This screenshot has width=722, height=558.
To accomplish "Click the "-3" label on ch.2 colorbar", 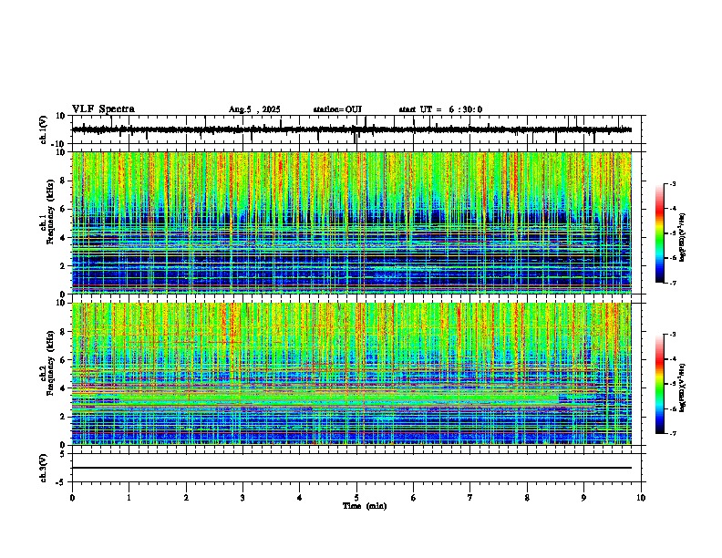I will click(x=673, y=335).
